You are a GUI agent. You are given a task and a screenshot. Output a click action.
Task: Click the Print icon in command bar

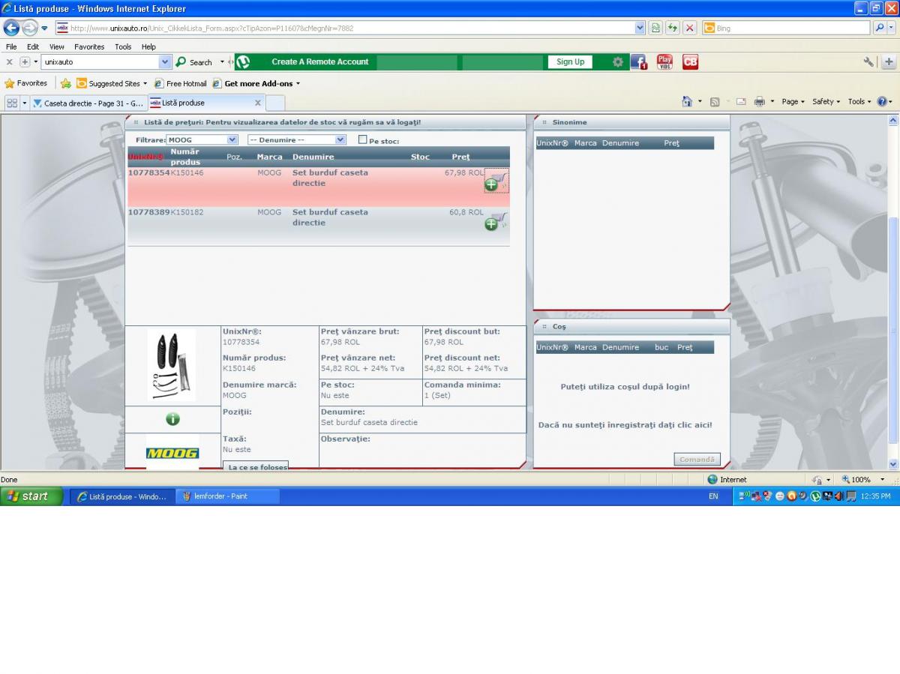[x=759, y=102]
